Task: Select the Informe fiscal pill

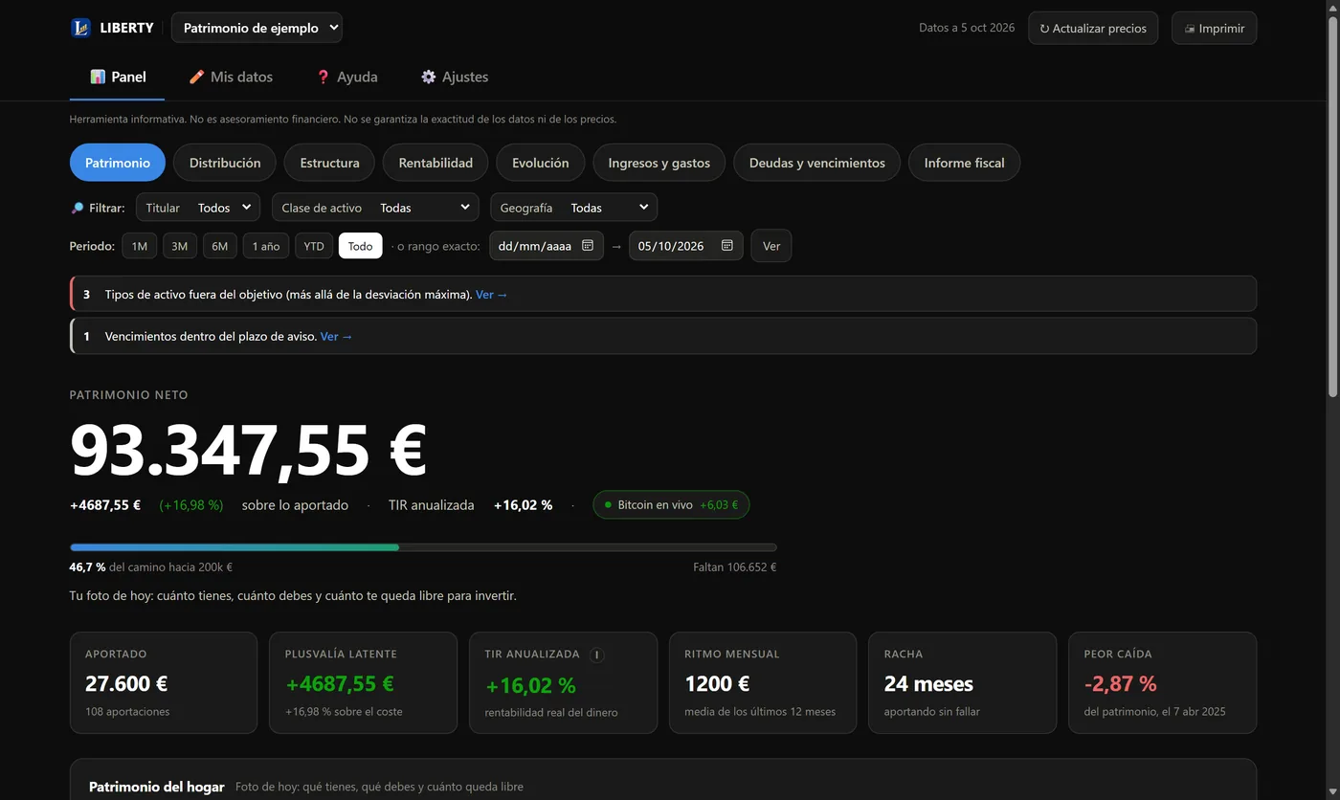Action: 964,163
